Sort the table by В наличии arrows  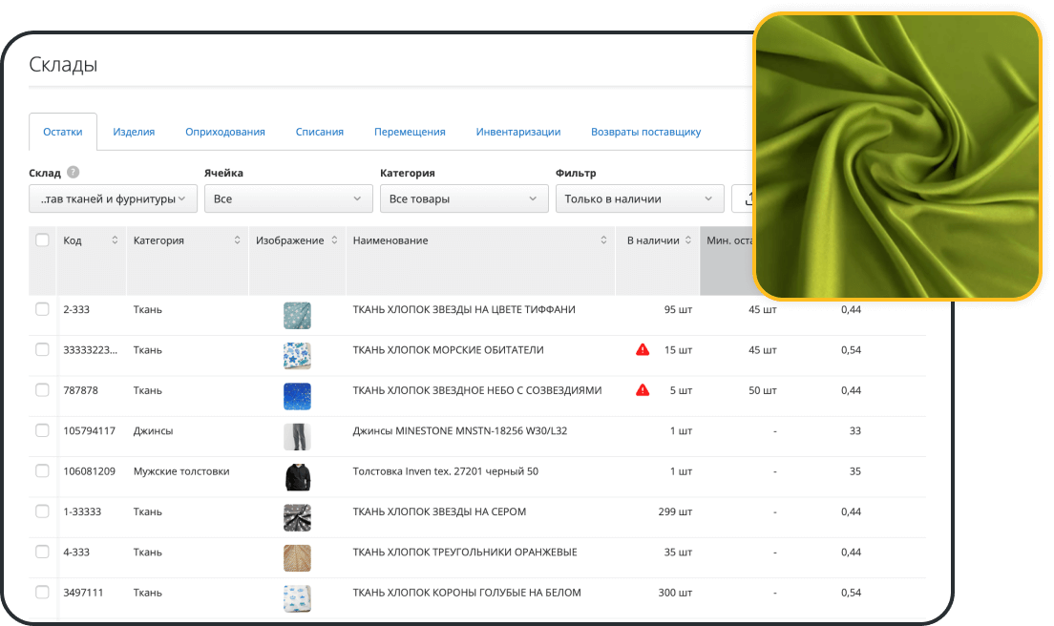[x=688, y=240]
